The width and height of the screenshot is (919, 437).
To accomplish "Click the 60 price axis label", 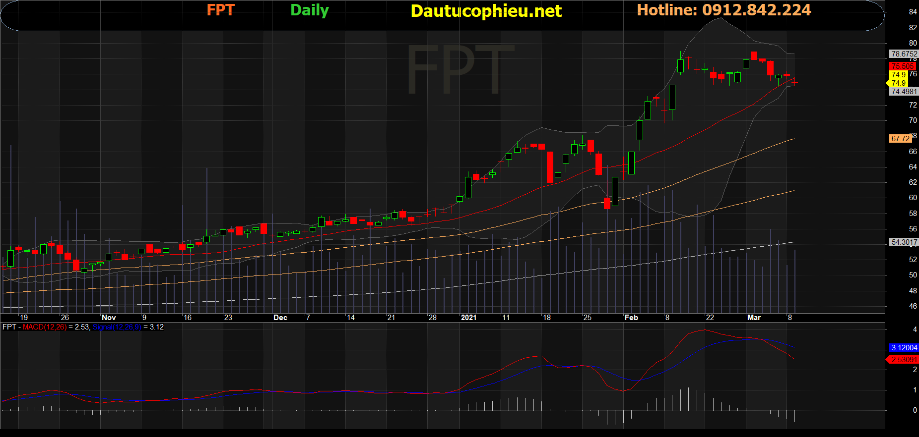I will pyautogui.click(x=913, y=198).
